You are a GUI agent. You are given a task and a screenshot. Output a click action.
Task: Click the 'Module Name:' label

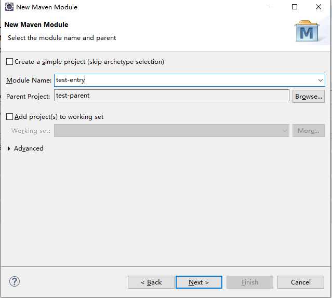pos(29,80)
